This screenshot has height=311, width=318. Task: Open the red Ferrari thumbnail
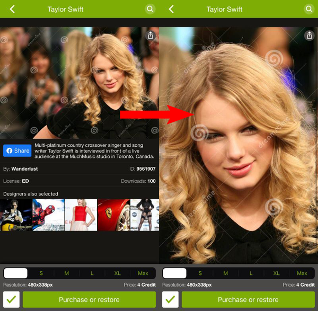113,215
